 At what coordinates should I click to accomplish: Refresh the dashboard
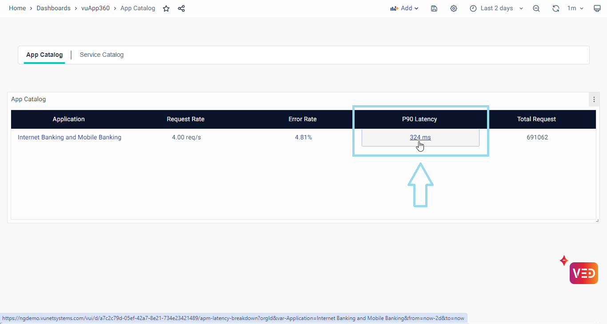(555, 8)
